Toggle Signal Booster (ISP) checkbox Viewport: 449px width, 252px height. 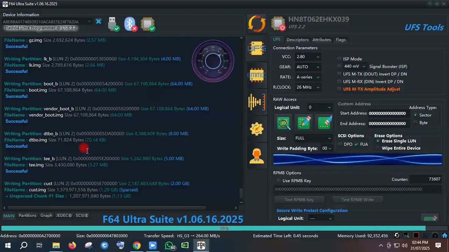[339, 66]
